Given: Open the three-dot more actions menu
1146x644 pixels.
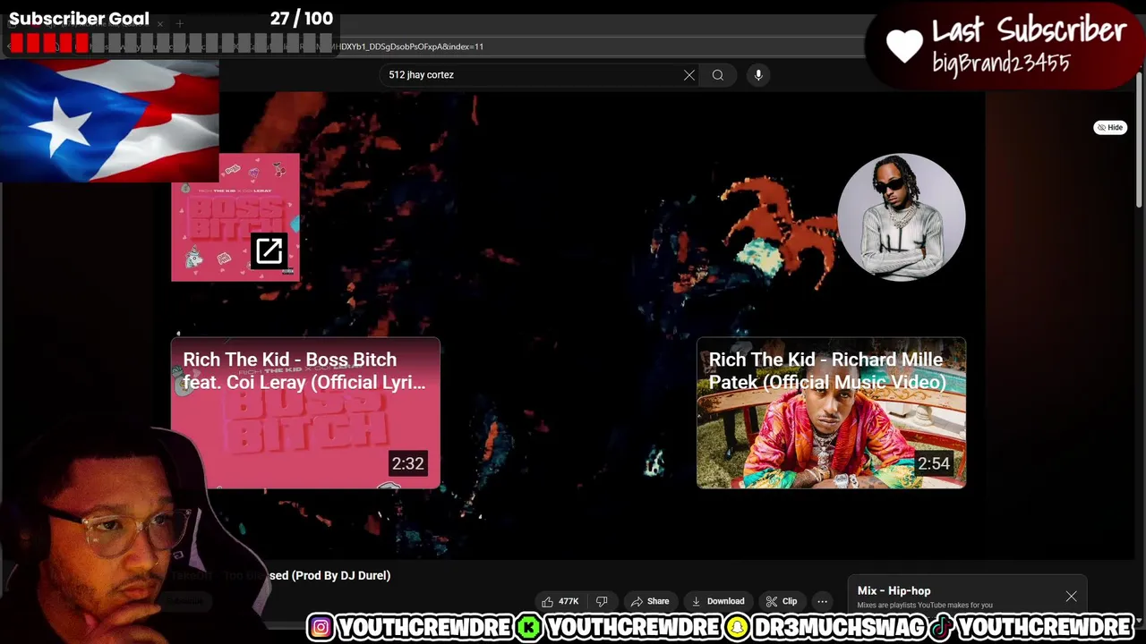Looking at the screenshot, I should pos(822,601).
